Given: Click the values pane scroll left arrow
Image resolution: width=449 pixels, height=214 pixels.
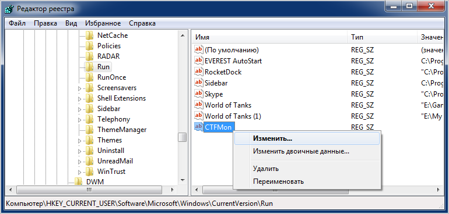Looking at the screenshot, I should 197,190.
